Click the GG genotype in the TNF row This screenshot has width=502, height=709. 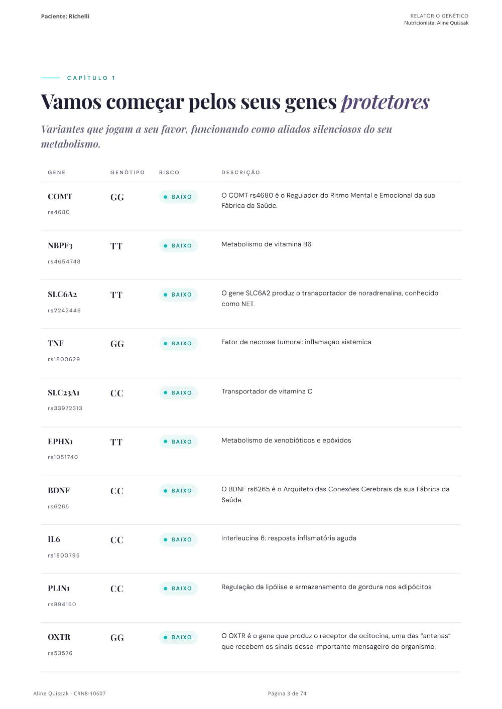point(117,344)
